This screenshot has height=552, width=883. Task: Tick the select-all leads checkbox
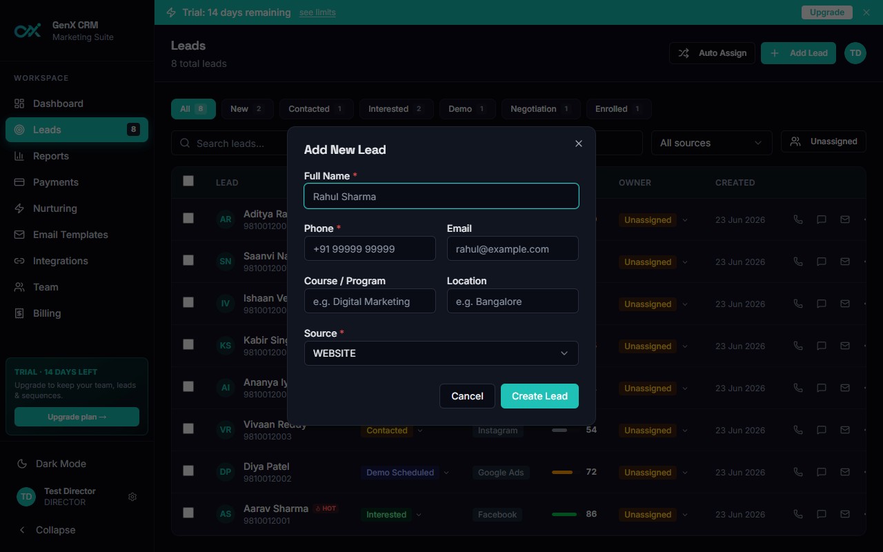tap(188, 181)
